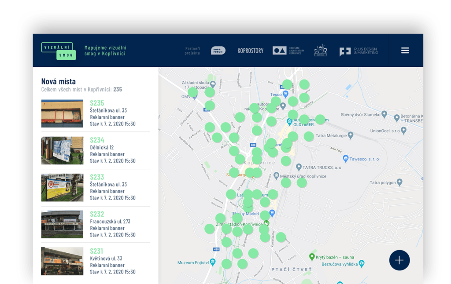451x284 pixels.
Task: Click 'Mapujeme vizuální smog v Kopřivnici' tagline
Action: pyautogui.click(x=105, y=51)
